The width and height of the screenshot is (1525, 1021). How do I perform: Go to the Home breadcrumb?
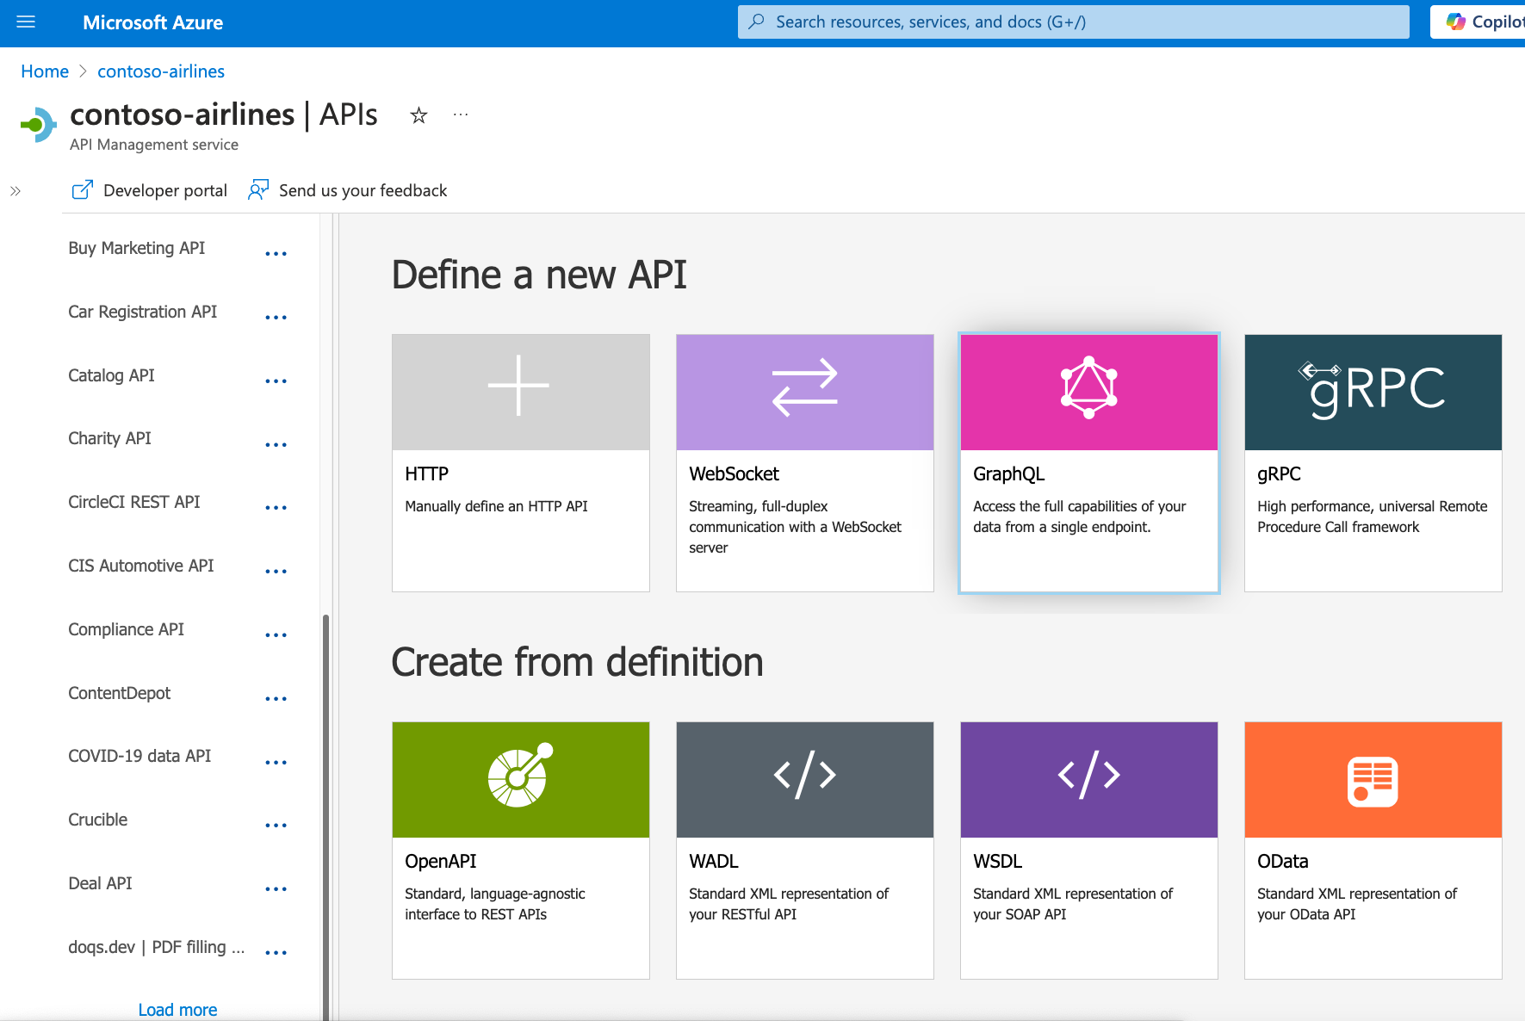click(45, 71)
